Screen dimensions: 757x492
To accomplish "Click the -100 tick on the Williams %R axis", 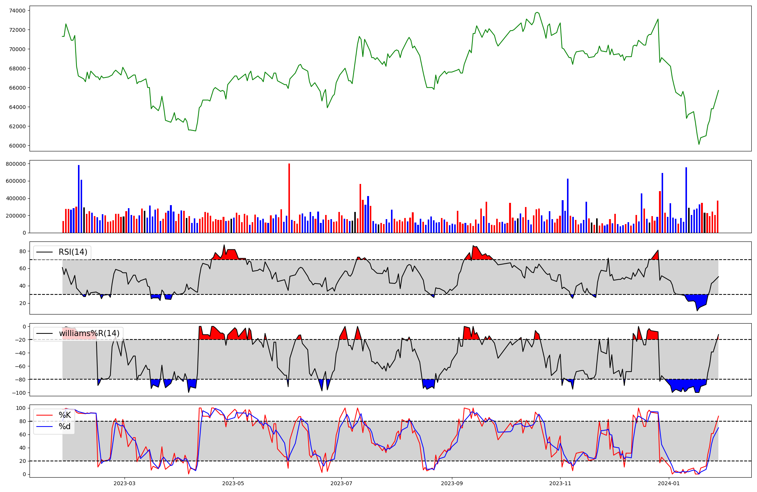I will click(x=19, y=393).
